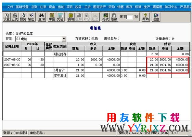The height and width of the screenshot is (137, 192).
Task: Open print preview via 预览 icon
Action: (x=23, y=17)
